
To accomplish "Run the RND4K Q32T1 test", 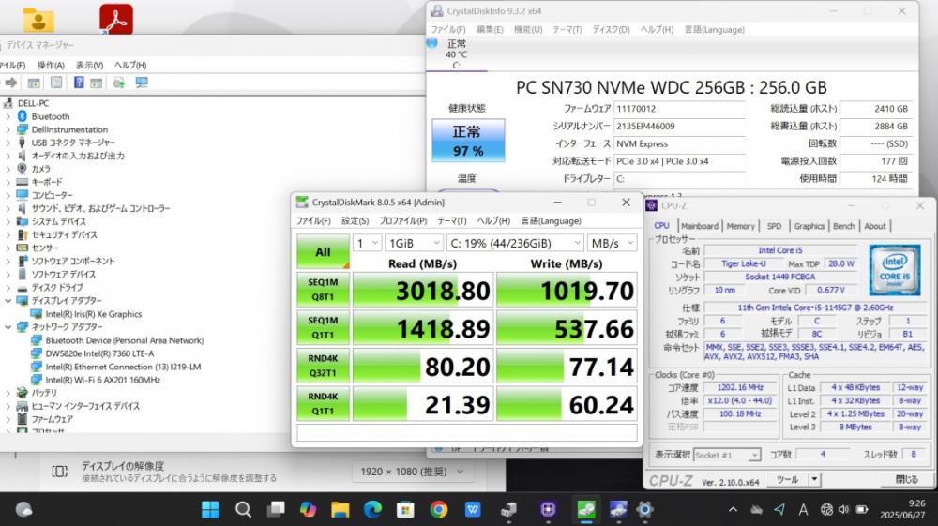I will click(x=323, y=366).
